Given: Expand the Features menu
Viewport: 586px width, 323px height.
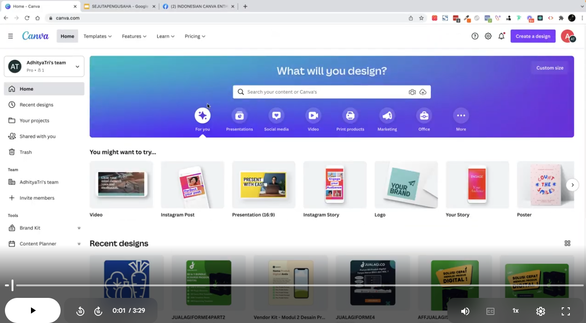Looking at the screenshot, I should [x=134, y=36].
